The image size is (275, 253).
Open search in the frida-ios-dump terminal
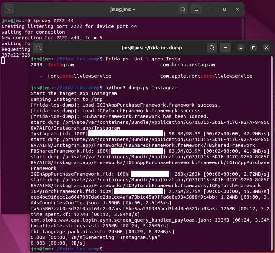[x=212, y=48]
